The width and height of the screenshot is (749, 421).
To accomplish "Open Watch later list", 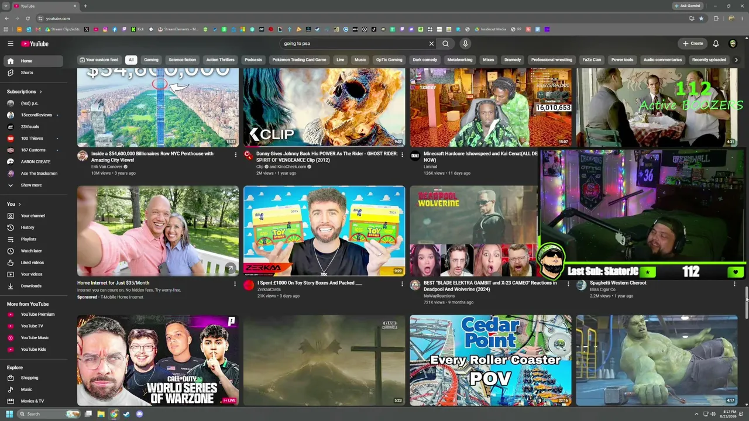I will (35, 251).
